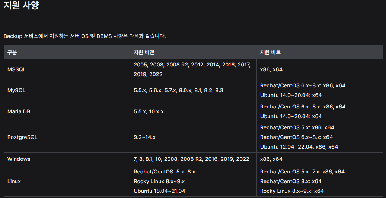The width and height of the screenshot is (386, 198).
Task: Click MySQL row 'Ubuntu 14.0~20.04: x64'
Action: [291, 95]
